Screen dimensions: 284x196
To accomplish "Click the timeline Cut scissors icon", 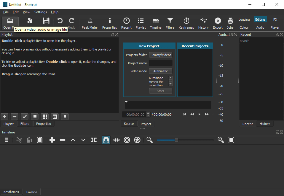I will [19, 140].
